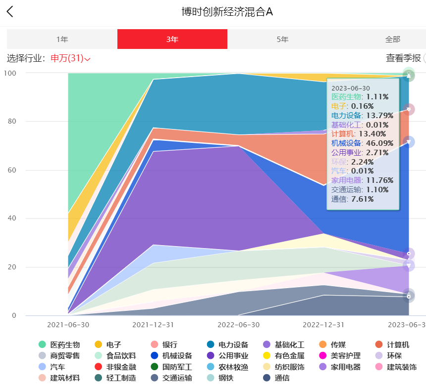Click the 建筑材料 legend entry
Image resolution: width=426 pixels, height=386 pixels.
coord(59,378)
